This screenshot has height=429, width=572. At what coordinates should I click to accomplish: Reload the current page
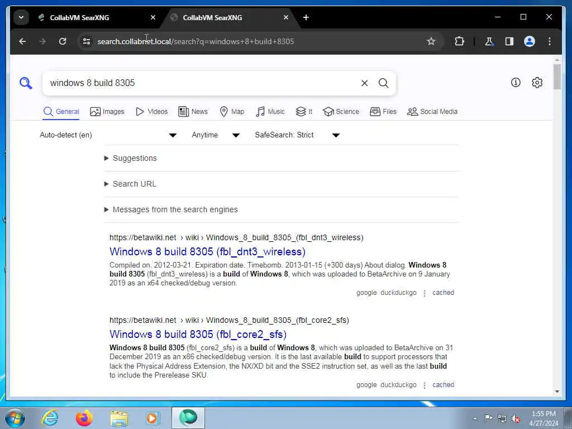63,41
